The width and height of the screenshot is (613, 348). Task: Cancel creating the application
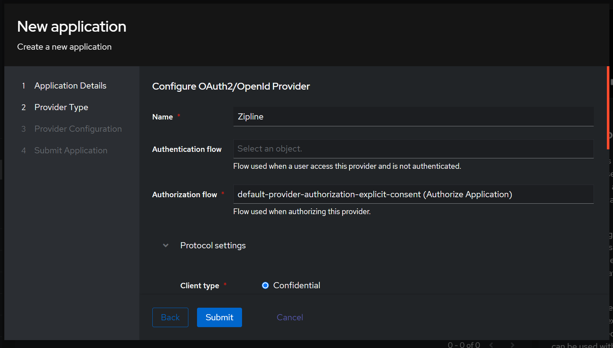point(290,317)
